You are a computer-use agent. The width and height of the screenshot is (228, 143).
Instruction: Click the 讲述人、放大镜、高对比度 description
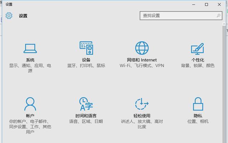point(142,124)
